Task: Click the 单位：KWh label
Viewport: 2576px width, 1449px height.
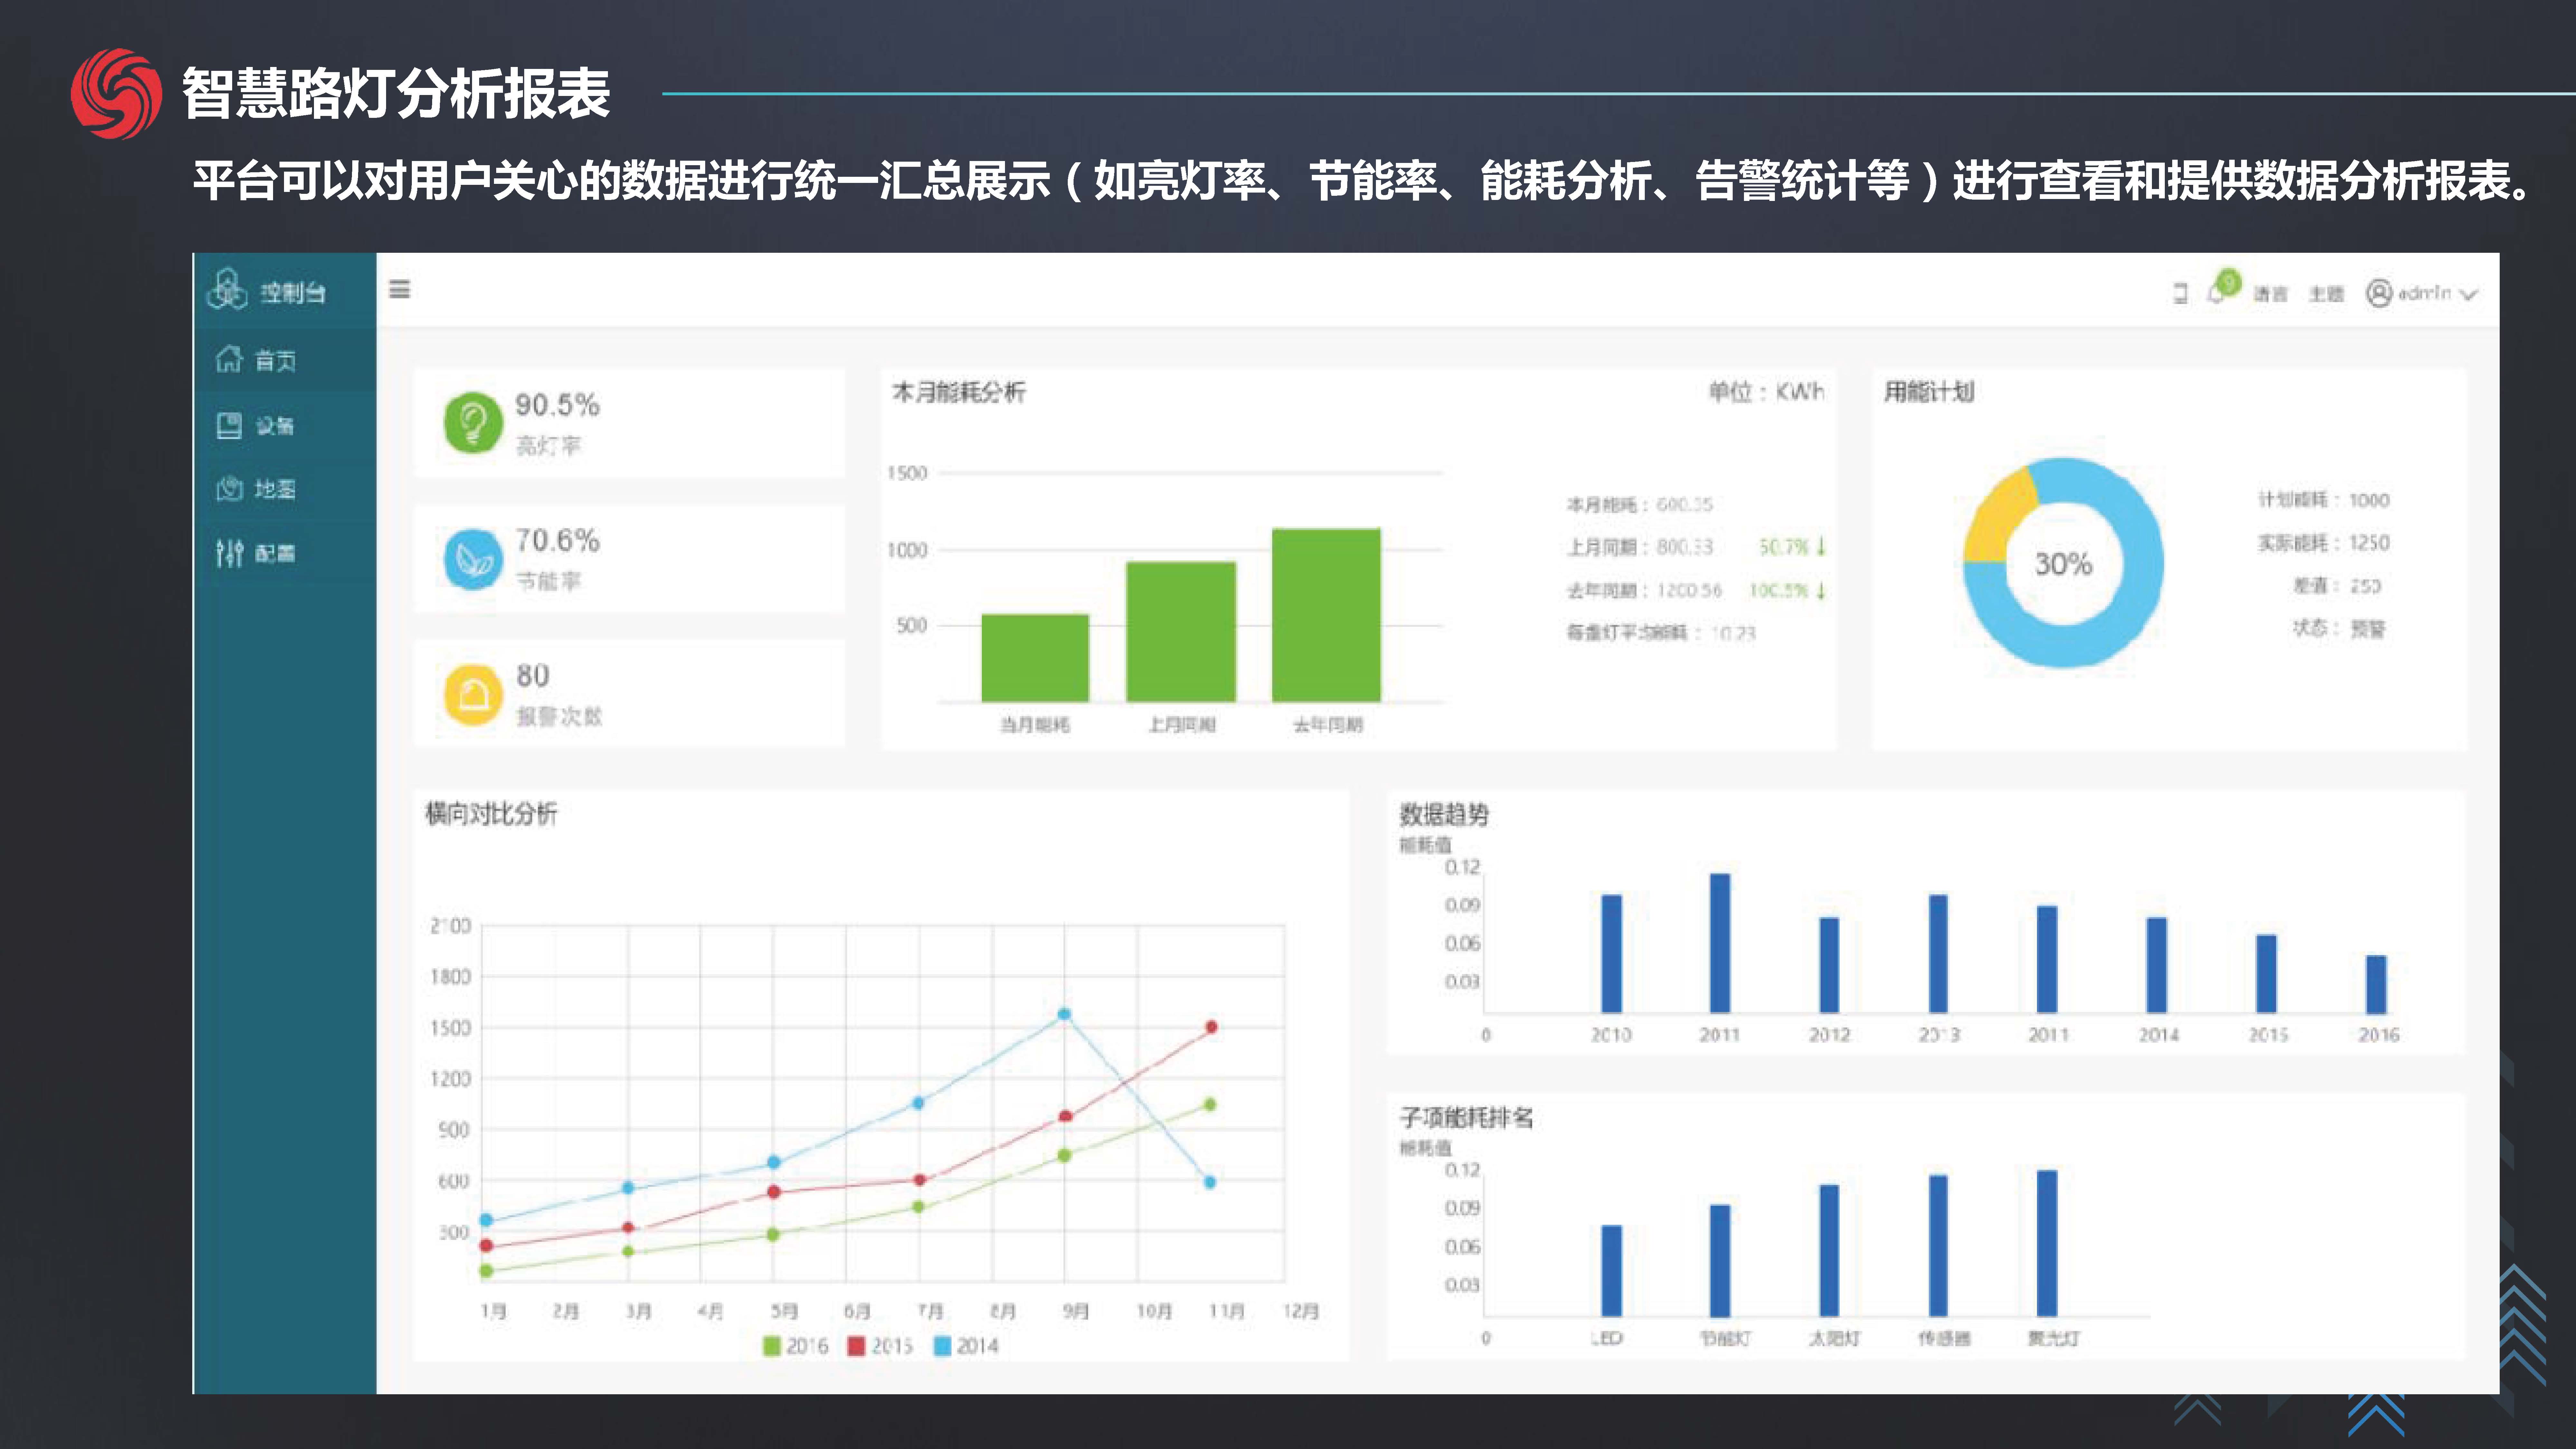Action: (x=1766, y=392)
